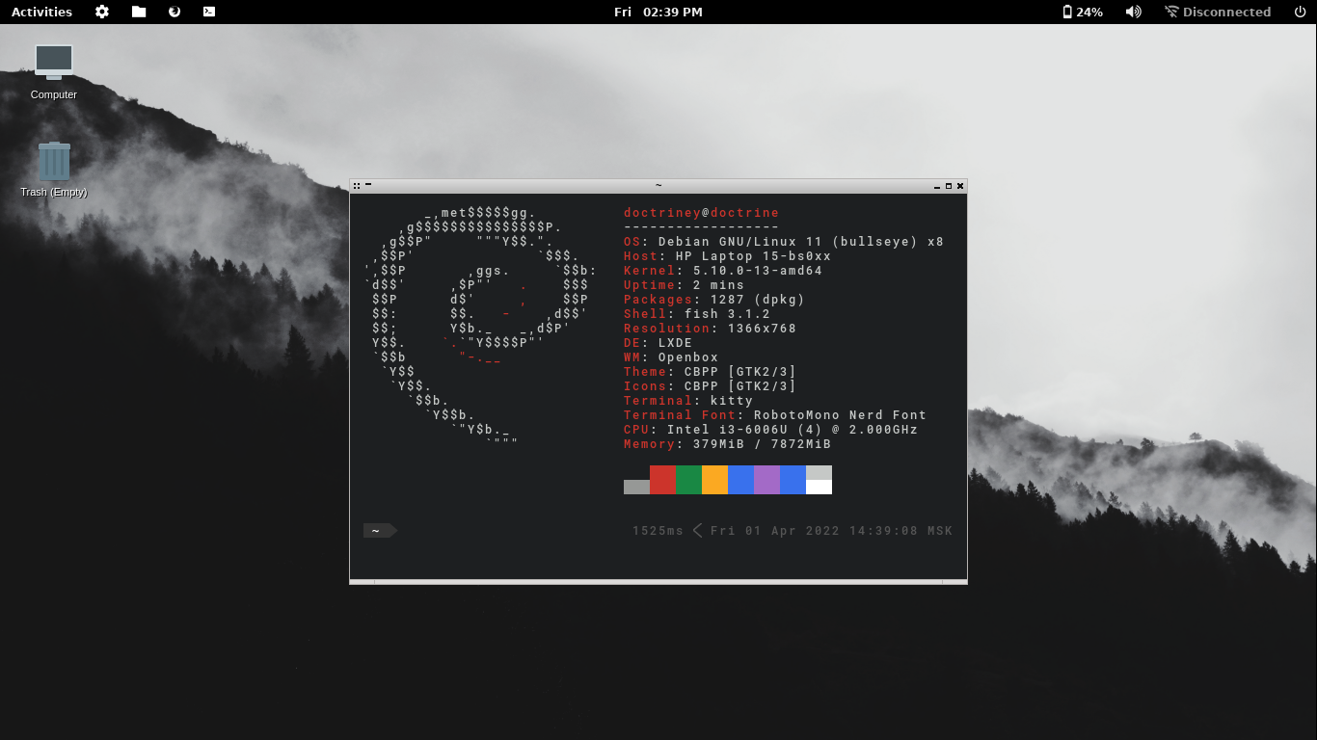Image resolution: width=1317 pixels, height=740 pixels.
Task: Select the Trash (Empty) desktop icon
Action: [54, 170]
